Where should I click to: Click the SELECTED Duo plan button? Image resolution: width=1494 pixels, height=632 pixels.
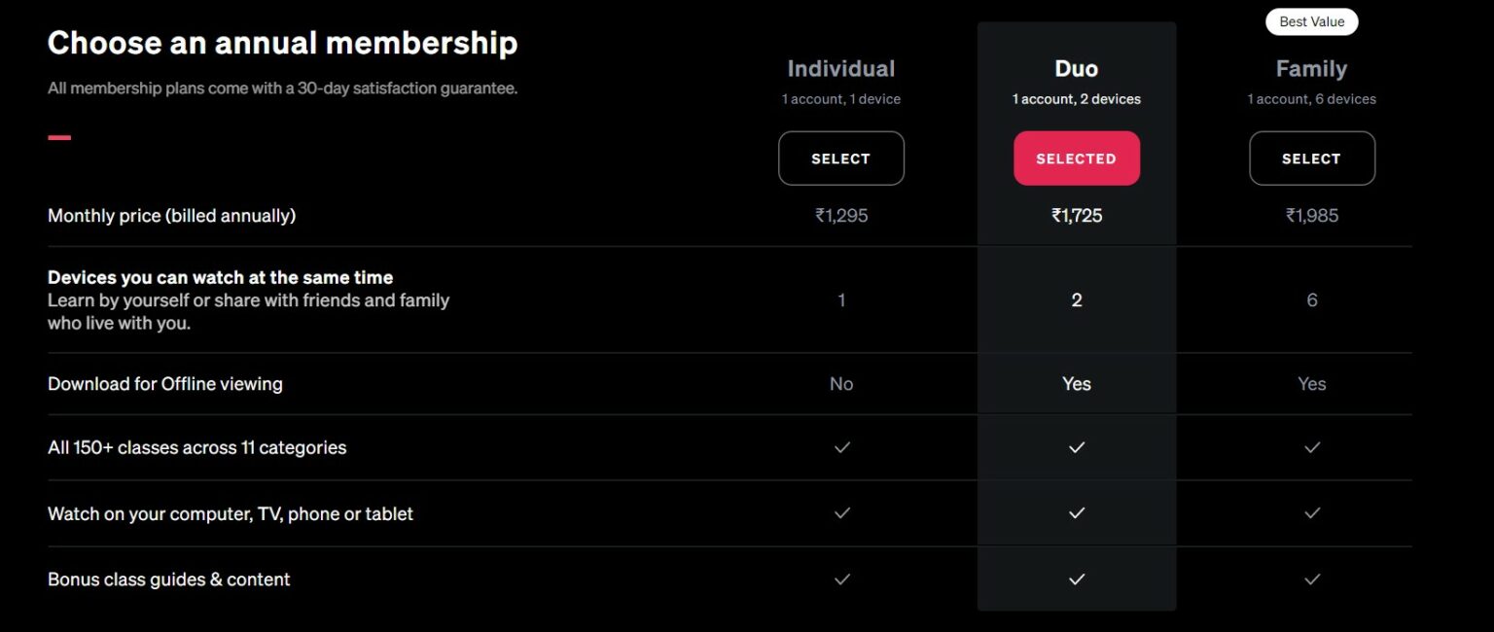click(1077, 158)
